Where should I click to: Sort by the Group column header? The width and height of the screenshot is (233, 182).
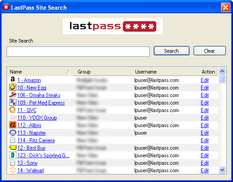102,72
